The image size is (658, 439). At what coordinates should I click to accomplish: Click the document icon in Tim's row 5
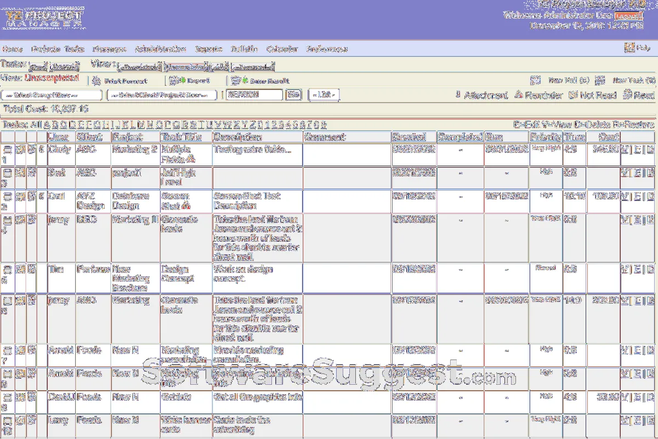pyautogui.click(x=32, y=269)
